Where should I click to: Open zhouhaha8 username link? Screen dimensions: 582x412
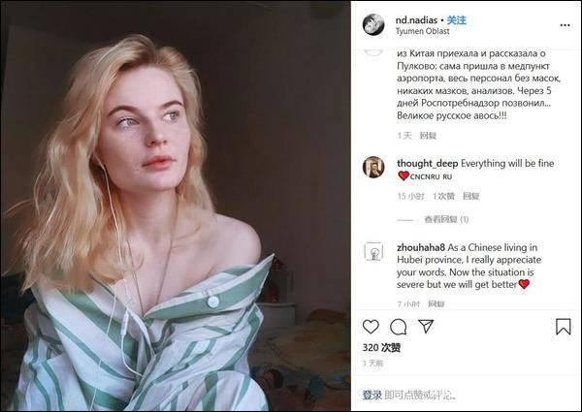(x=421, y=247)
